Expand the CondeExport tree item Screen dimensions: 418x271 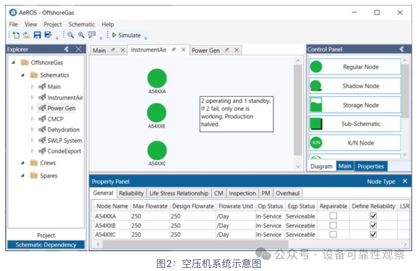[33, 151]
